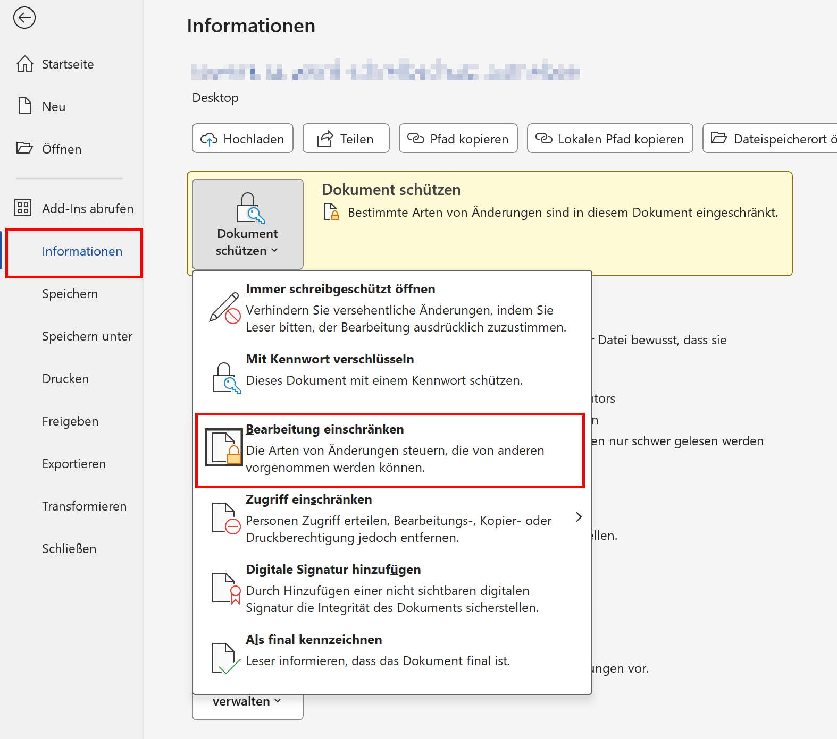
Task: Click the share arrow icon in Teilen
Action: [x=325, y=139]
